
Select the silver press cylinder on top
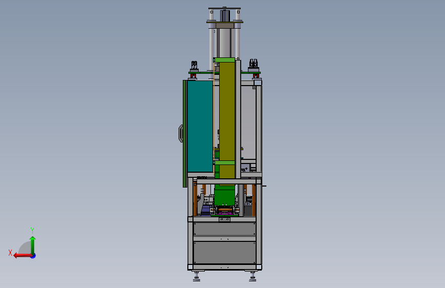[224, 43]
